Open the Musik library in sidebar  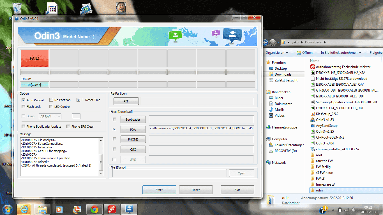pyautogui.click(x=279, y=110)
